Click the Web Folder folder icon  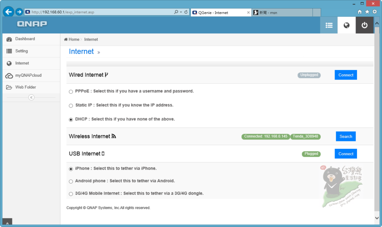pyautogui.click(x=9, y=87)
